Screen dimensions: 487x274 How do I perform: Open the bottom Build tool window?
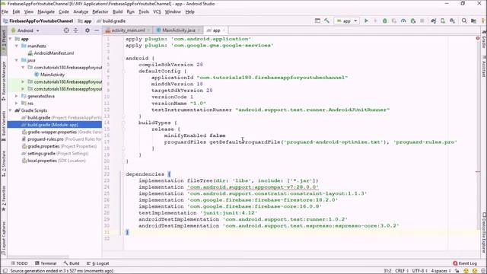[72, 263]
